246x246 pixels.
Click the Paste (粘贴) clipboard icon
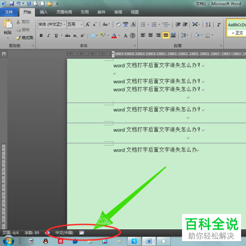pyautogui.click(x=8, y=23)
